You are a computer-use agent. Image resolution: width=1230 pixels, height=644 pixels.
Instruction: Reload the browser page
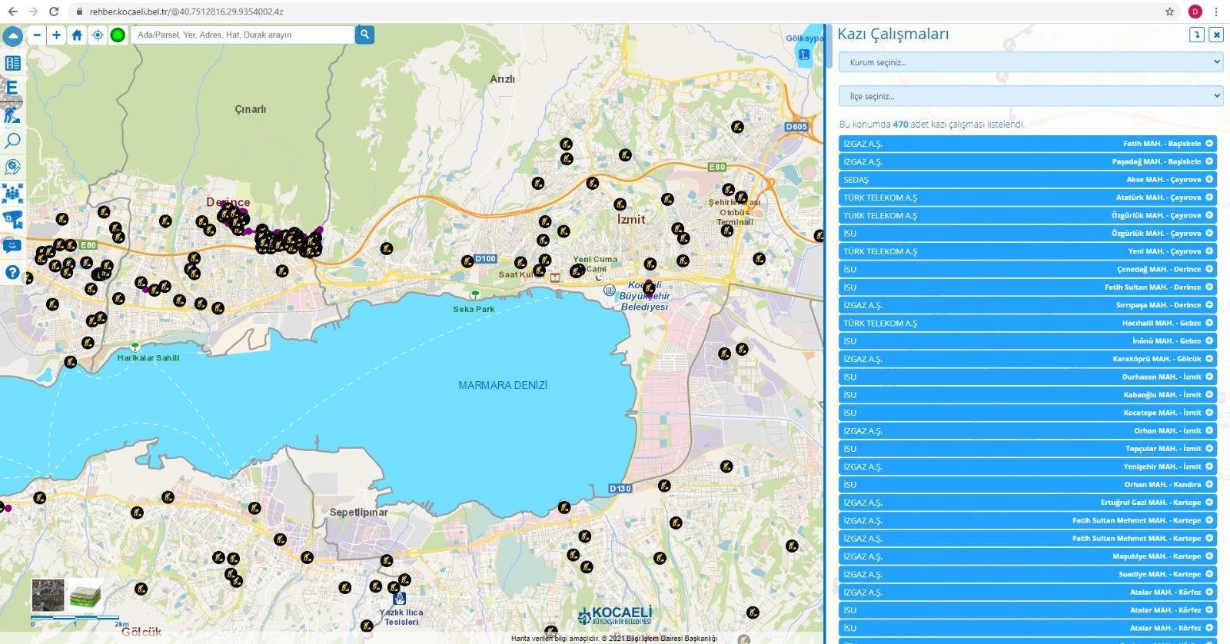point(54,12)
